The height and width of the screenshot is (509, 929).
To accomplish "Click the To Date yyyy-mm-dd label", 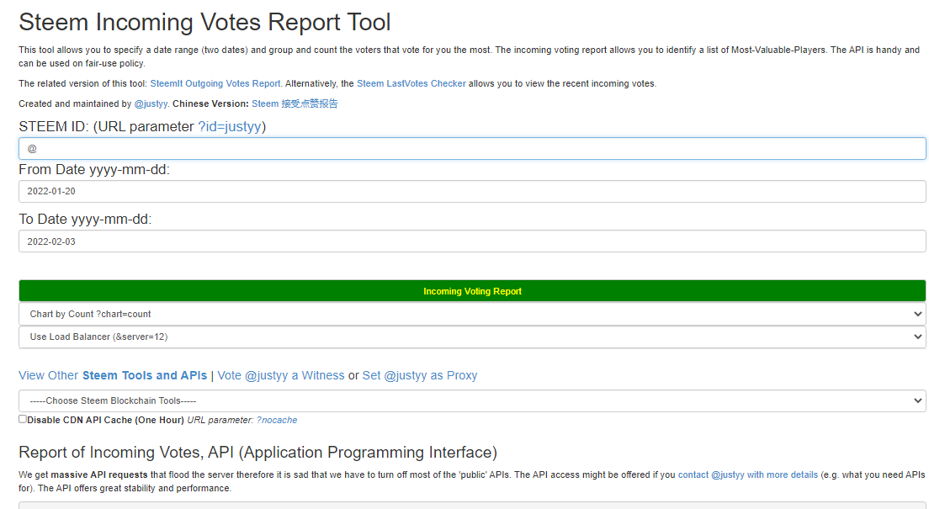I will click(x=85, y=220).
